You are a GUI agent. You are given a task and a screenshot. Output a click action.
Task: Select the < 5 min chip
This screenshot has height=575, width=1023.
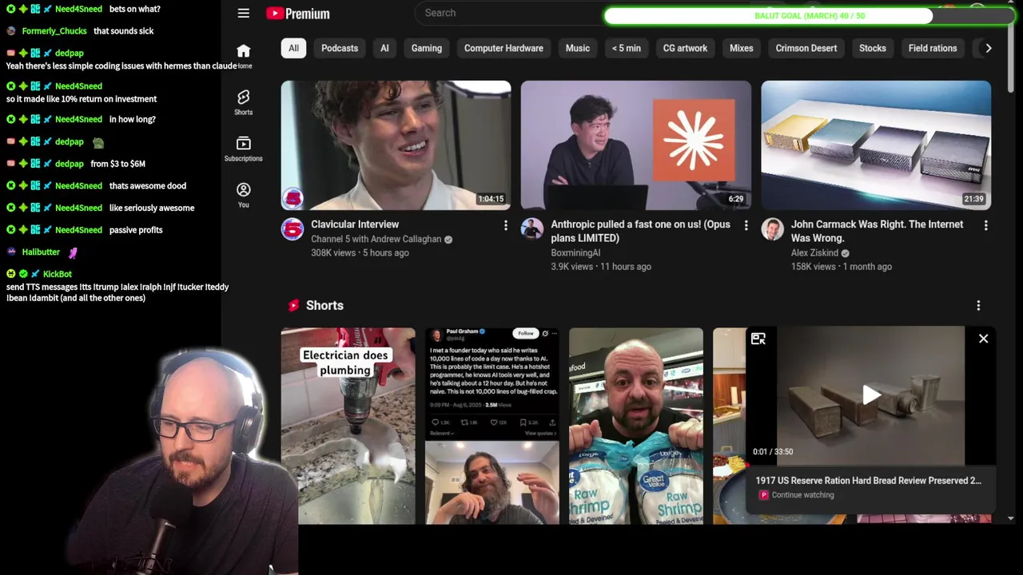(x=627, y=48)
